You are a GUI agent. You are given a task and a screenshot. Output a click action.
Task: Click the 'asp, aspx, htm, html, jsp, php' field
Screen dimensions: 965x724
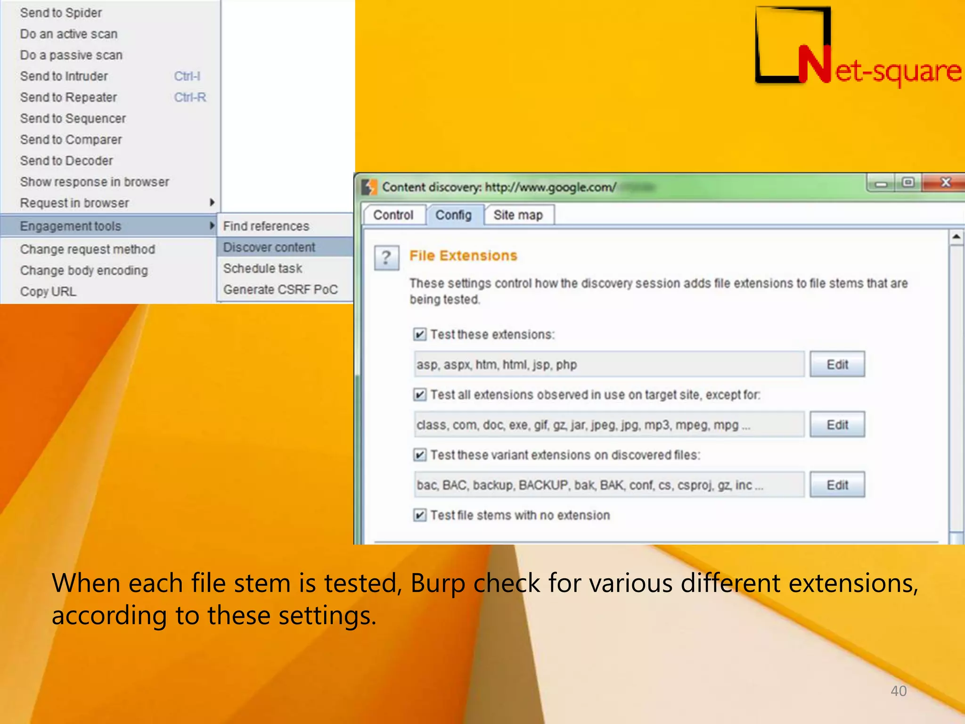[609, 364]
